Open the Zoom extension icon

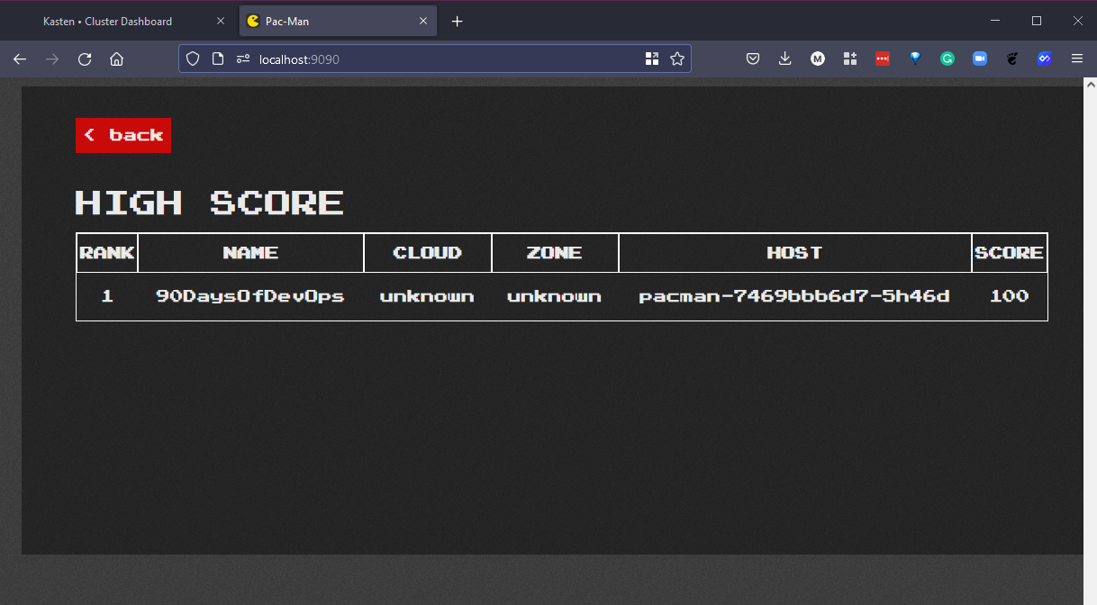coord(980,59)
